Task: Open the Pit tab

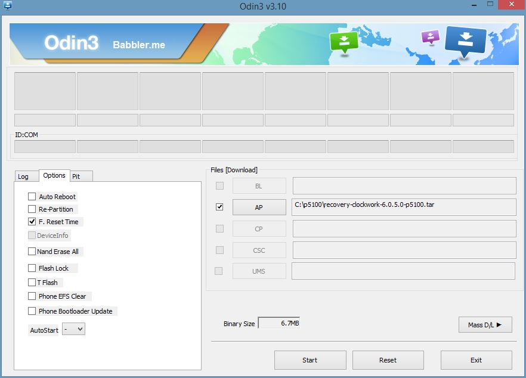Action: click(x=81, y=176)
